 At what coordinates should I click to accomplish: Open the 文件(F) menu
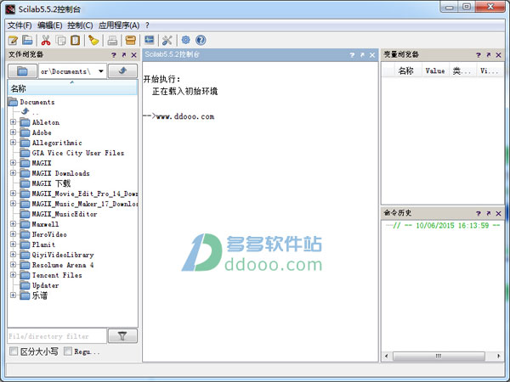click(x=20, y=25)
